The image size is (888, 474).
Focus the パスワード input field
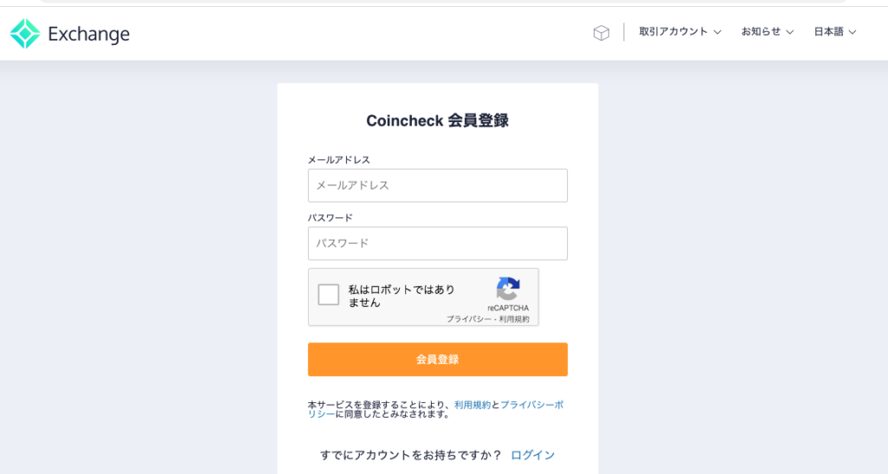(x=438, y=243)
